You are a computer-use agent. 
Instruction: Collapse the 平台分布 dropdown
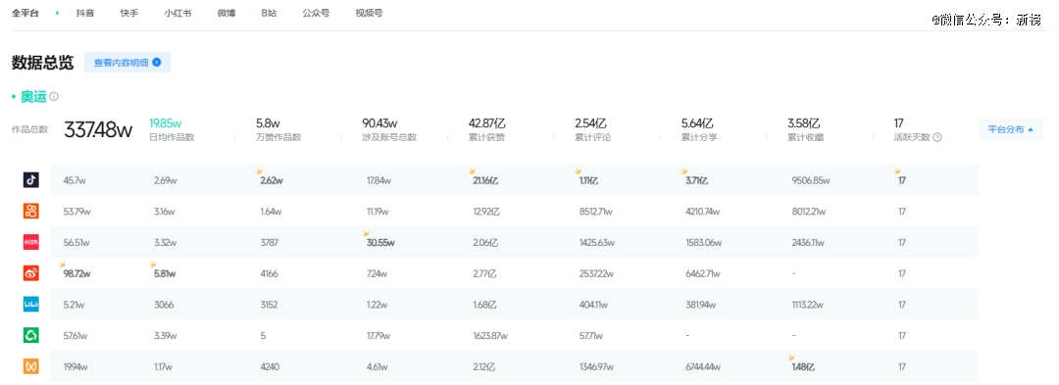click(1010, 129)
